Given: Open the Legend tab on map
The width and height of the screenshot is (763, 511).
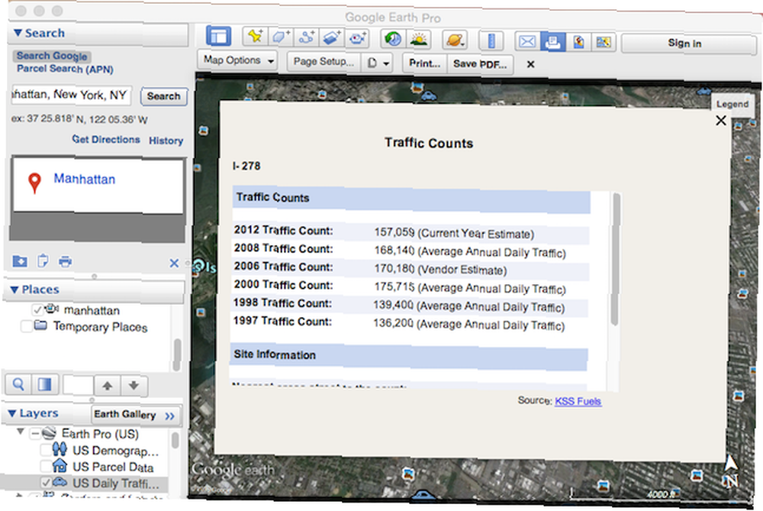Looking at the screenshot, I should 732,104.
